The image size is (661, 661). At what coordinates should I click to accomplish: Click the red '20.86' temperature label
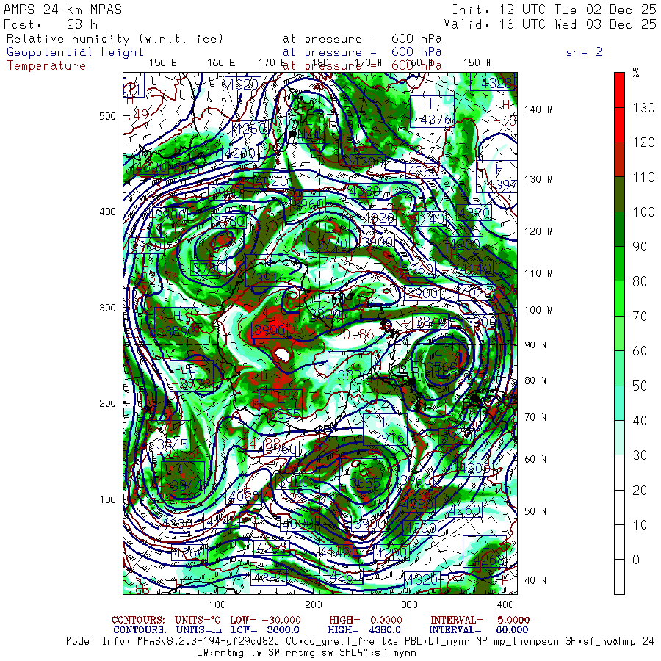(x=354, y=335)
